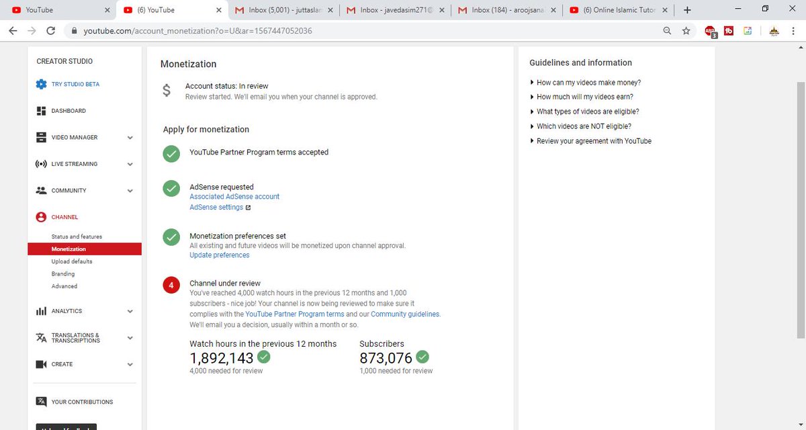Open the Advanced submenu item
Screen dimensions: 806x430
[x=64, y=286]
